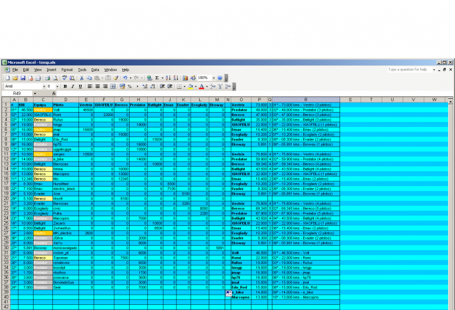Click the Print icon
Viewport: 455px width, 310px height.
point(47,78)
